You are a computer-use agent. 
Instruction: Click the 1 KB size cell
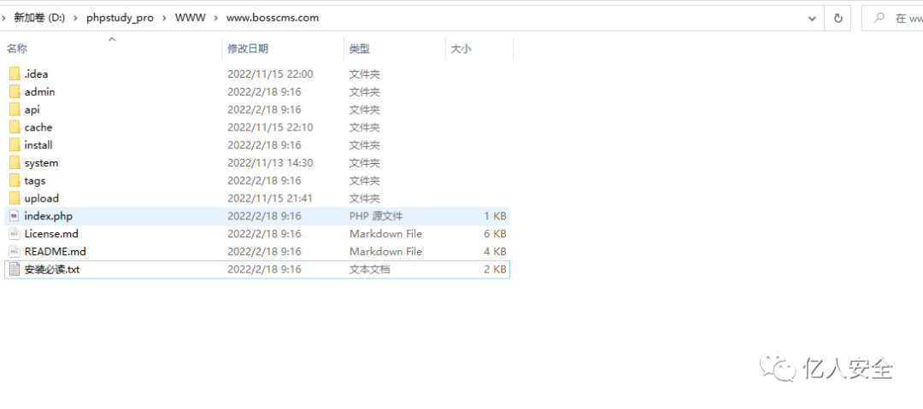point(495,216)
